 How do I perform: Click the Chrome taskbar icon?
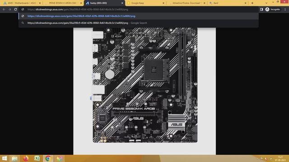[48, 158]
